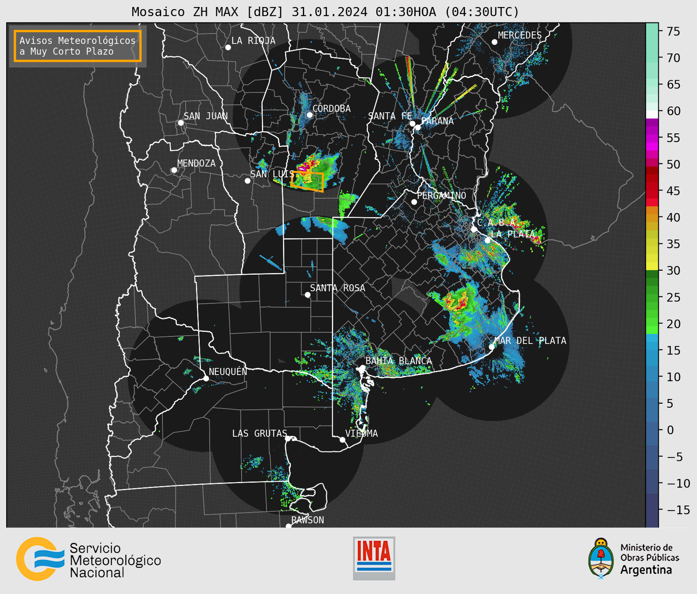Viewport: 697px width, 594px height.
Task: Click the La Rioja city marker
Action: 228,48
